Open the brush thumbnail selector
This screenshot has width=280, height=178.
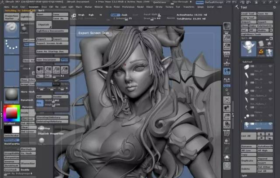pos(12,30)
